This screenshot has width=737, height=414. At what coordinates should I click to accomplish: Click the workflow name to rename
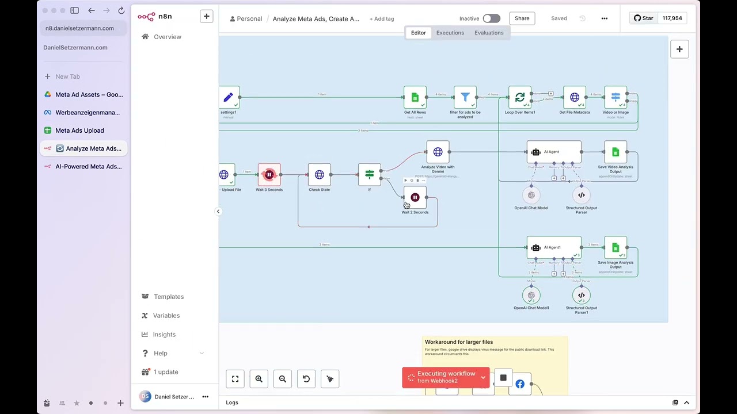(316, 19)
